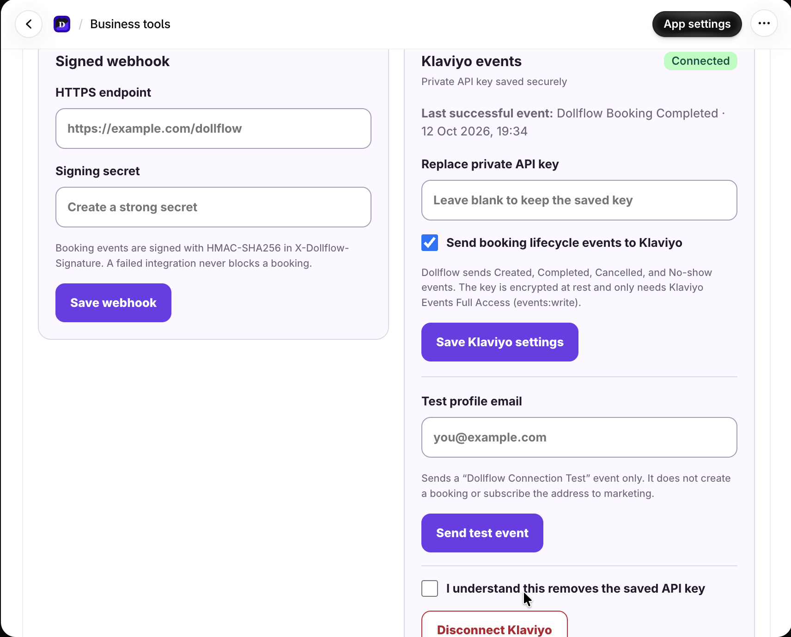
Task: Save Klaviyo settings
Action: coord(499,342)
